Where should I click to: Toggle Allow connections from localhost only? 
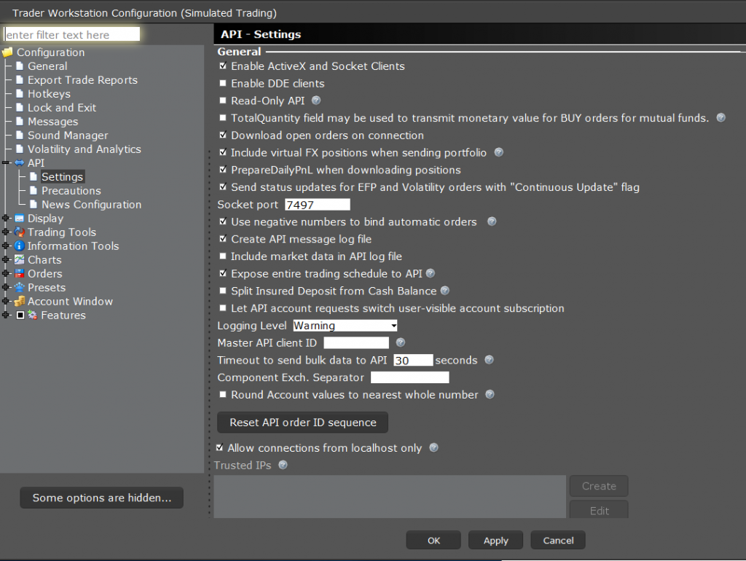point(219,447)
